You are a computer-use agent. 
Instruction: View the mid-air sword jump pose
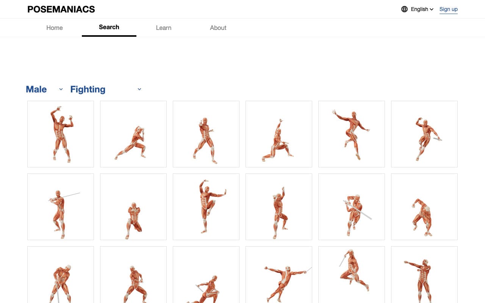(351, 275)
